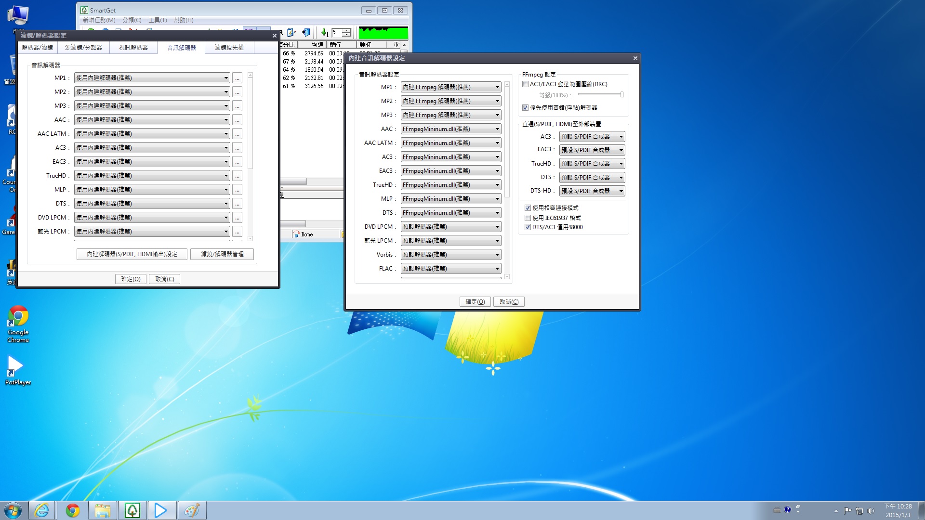Click the Show Desktop strip on the taskbar
This screenshot has width=925, height=520.
(x=921, y=510)
